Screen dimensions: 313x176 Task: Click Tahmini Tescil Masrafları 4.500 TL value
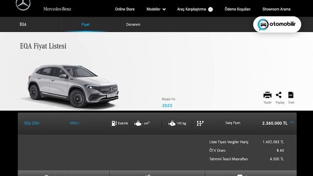tap(277, 159)
